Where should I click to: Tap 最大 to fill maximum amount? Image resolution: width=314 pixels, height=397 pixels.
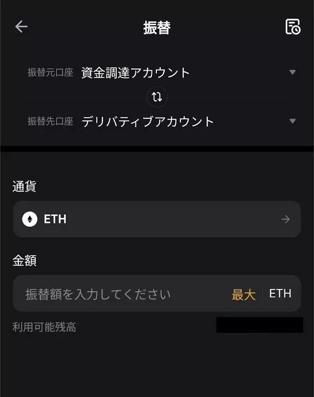point(243,294)
